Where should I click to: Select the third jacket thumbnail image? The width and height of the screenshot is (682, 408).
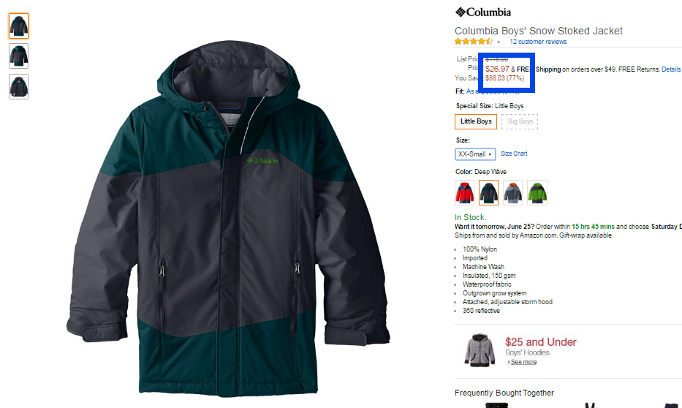tap(19, 86)
